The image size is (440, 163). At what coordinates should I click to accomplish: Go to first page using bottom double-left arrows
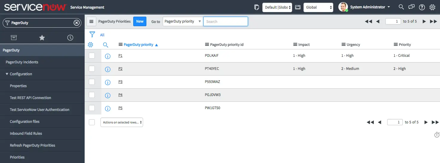(x=370, y=122)
